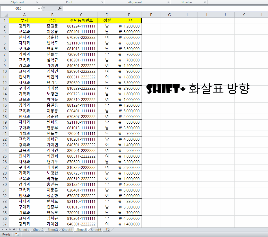Select column G header
Viewport: 268px width, 237px height.
point(170,15)
